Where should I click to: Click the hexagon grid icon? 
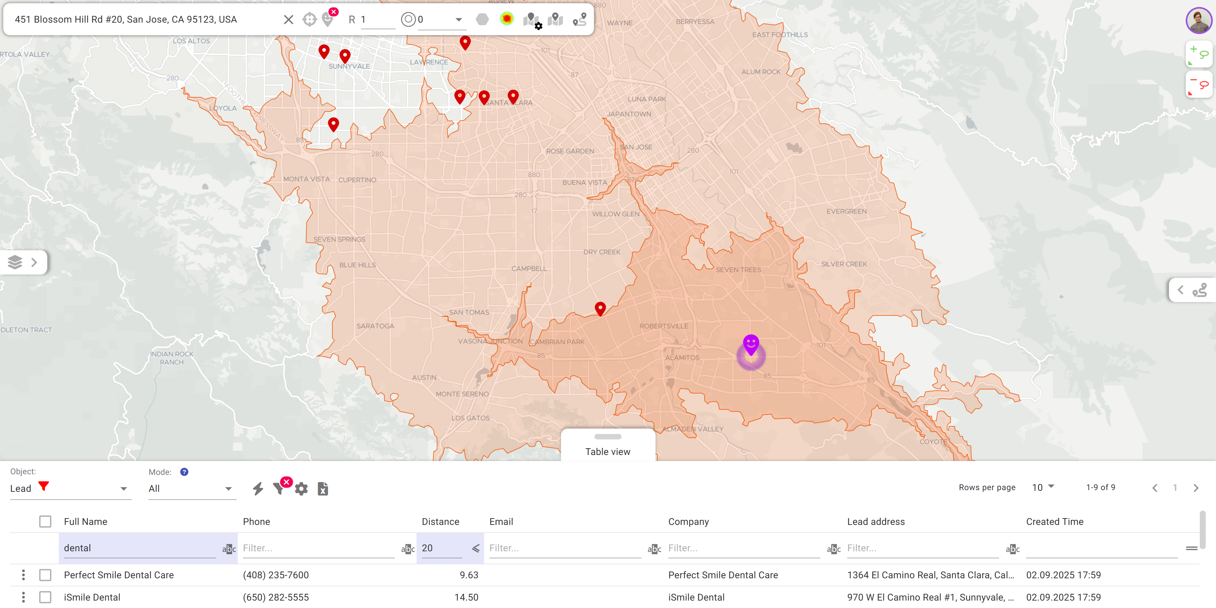tap(482, 19)
